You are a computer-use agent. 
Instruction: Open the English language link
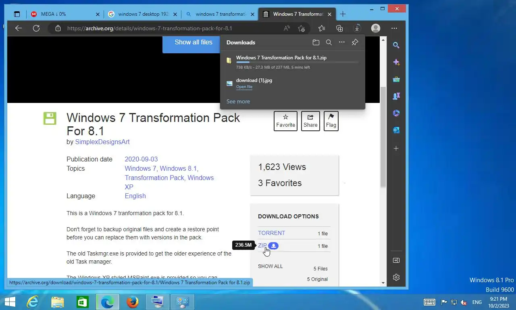click(135, 196)
